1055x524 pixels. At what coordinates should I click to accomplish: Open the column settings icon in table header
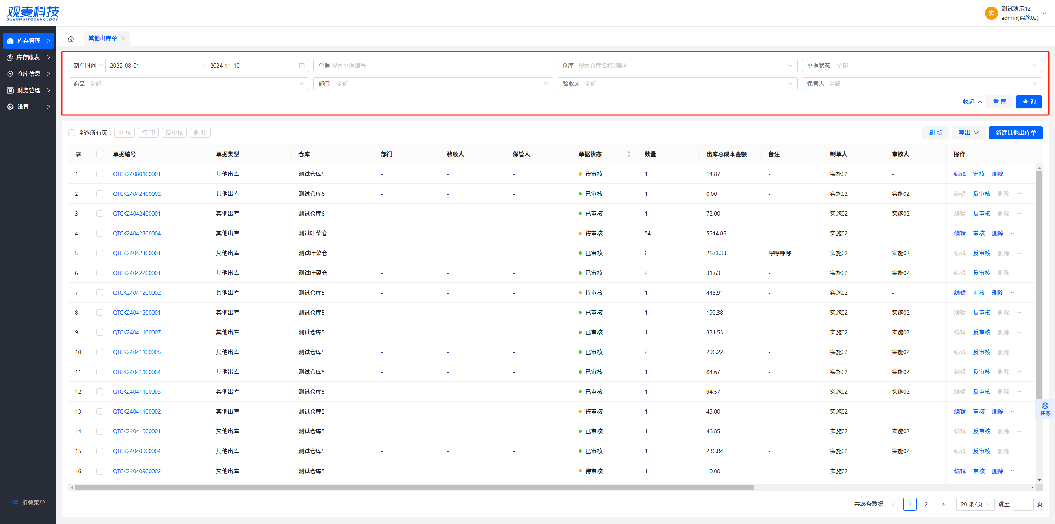(x=78, y=154)
